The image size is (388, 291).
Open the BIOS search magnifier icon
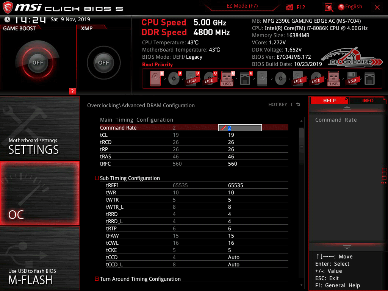(x=329, y=7)
